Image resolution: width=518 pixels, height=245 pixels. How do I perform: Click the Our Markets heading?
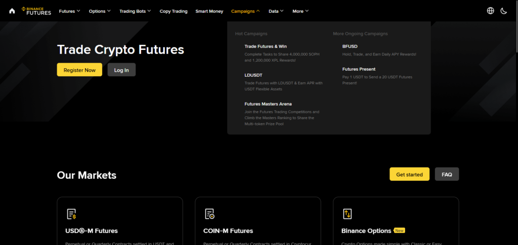click(x=87, y=175)
